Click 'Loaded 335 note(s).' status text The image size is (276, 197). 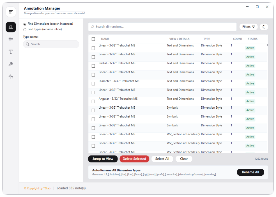(72, 188)
